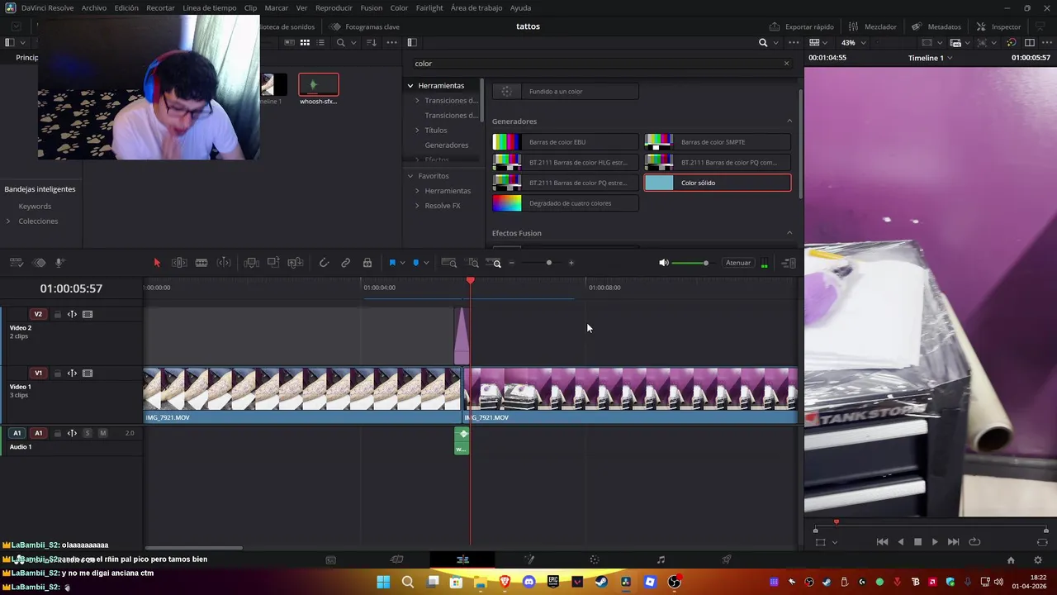Click the viewer Play forward button
This screenshot has width=1057, height=595.
pos(935,542)
